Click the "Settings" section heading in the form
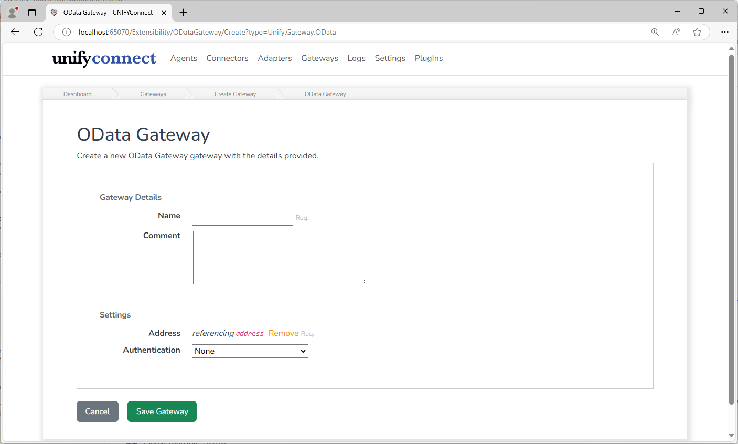Viewport: 738px width, 444px height. [115, 315]
